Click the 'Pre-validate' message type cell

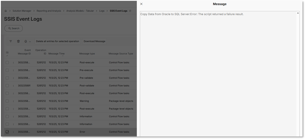click(86, 78)
